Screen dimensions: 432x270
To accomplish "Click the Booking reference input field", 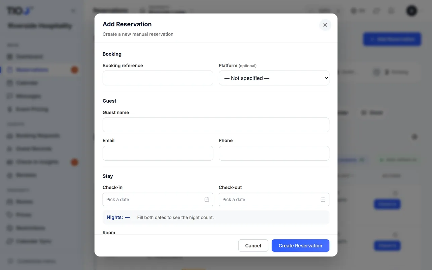I will pos(158,78).
